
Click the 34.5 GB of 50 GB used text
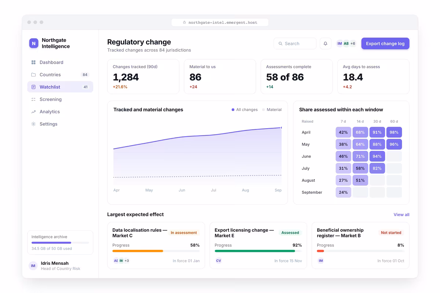(x=52, y=249)
